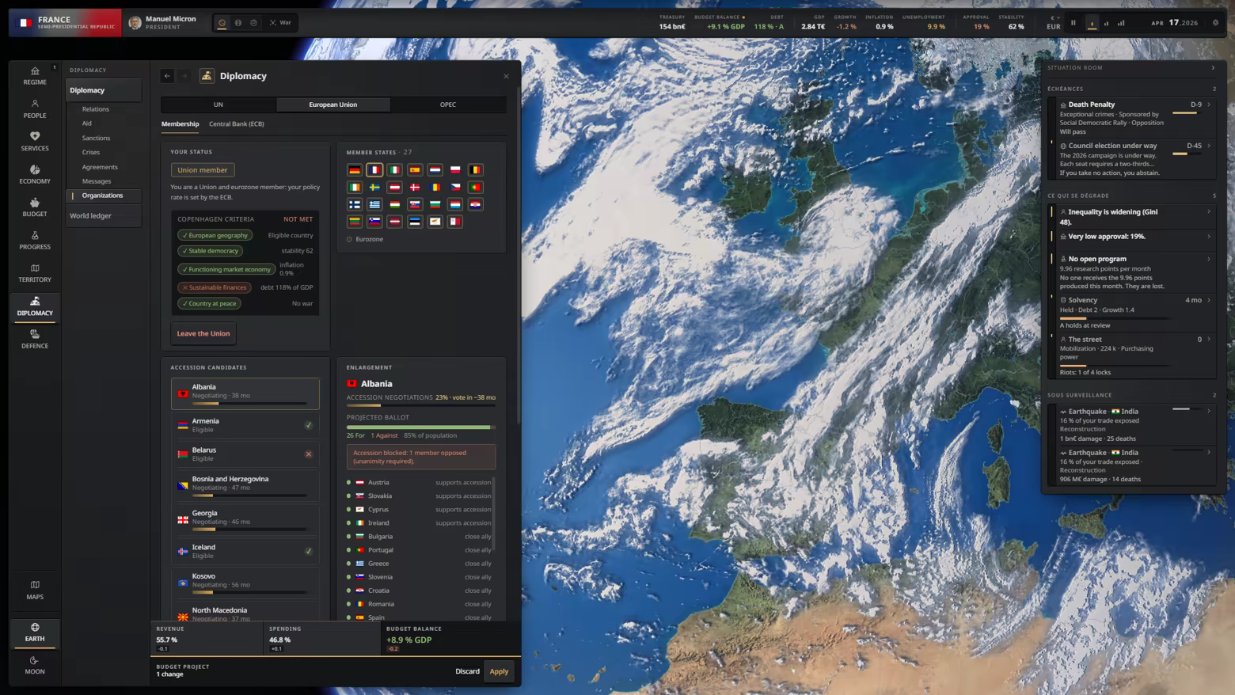Discard the budget project change

[x=467, y=671]
